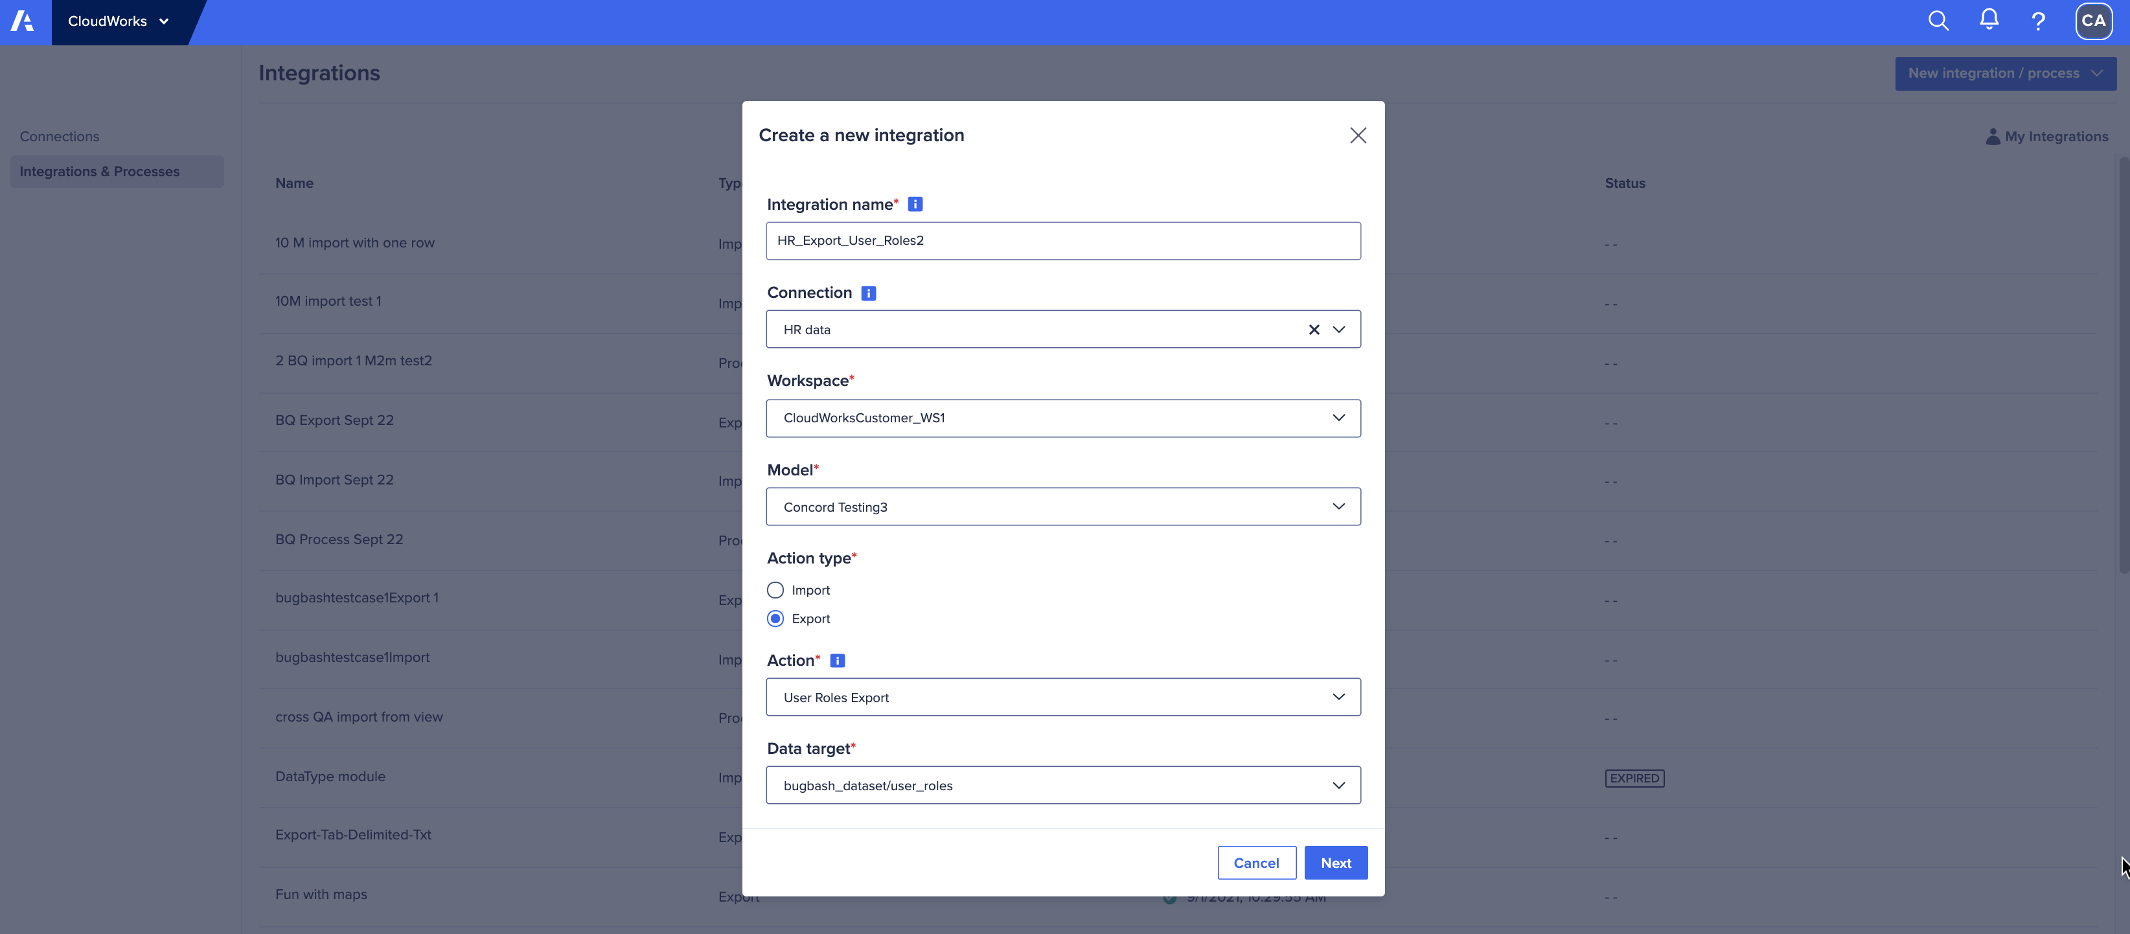Click the info icon next to Integration name

(x=915, y=203)
